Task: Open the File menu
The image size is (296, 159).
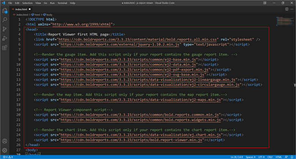Action: click(x=10, y=3)
